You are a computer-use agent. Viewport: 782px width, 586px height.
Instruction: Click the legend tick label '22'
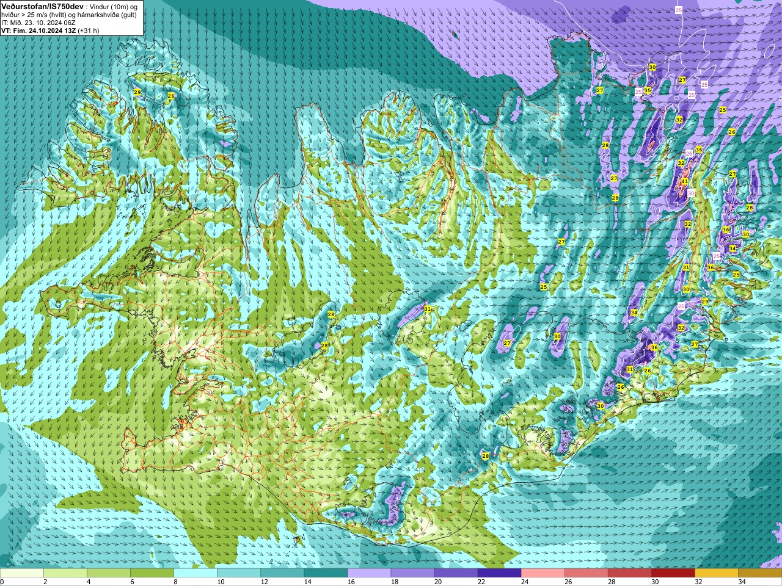pos(481,582)
